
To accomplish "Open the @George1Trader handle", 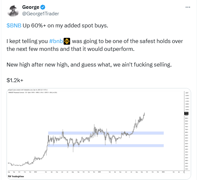I will point(40,14).
